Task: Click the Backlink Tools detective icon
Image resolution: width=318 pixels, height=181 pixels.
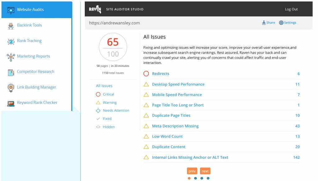Action: [11, 26]
